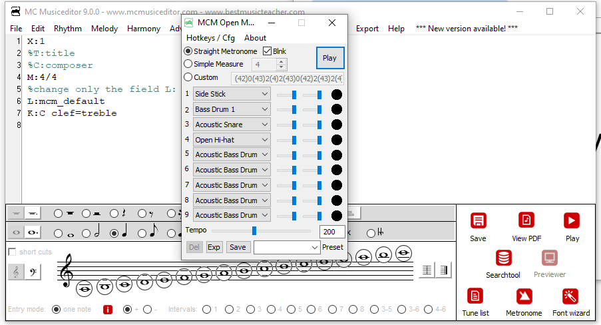Open the Harmony menu
This screenshot has width=601, height=325.
tap(144, 29)
